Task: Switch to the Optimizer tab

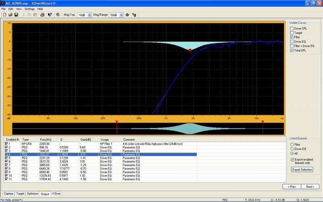Action: [33, 194]
